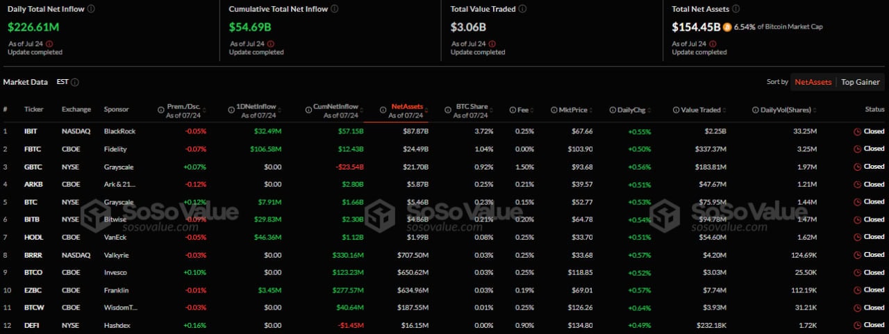The width and height of the screenshot is (889, 334).
Task: Select the ARKB ticker
Action: (33, 184)
